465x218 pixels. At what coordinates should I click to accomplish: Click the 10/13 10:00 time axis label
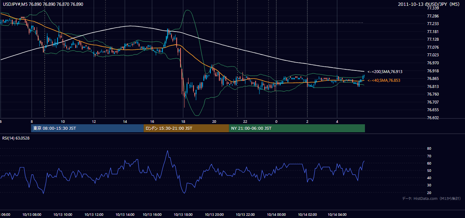click(63, 214)
